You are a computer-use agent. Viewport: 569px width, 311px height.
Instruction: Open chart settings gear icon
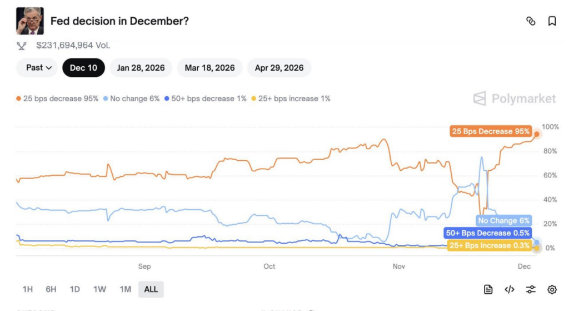[552, 289]
